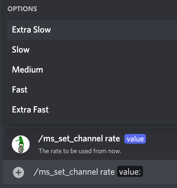Click empty message box area after "value:"

[x=160, y=172]
